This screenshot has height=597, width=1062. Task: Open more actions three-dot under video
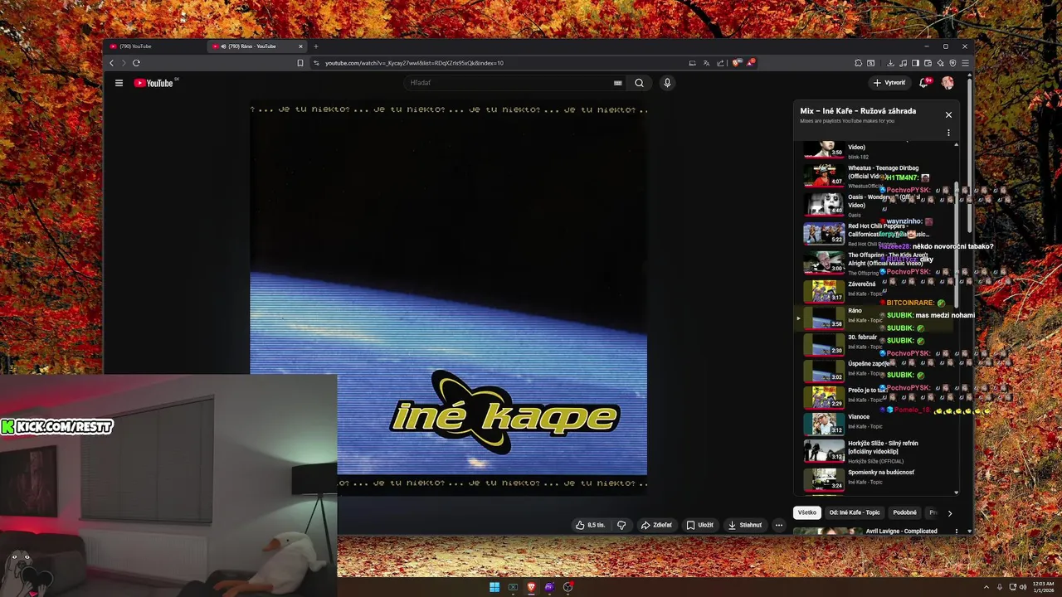point(778,525)
